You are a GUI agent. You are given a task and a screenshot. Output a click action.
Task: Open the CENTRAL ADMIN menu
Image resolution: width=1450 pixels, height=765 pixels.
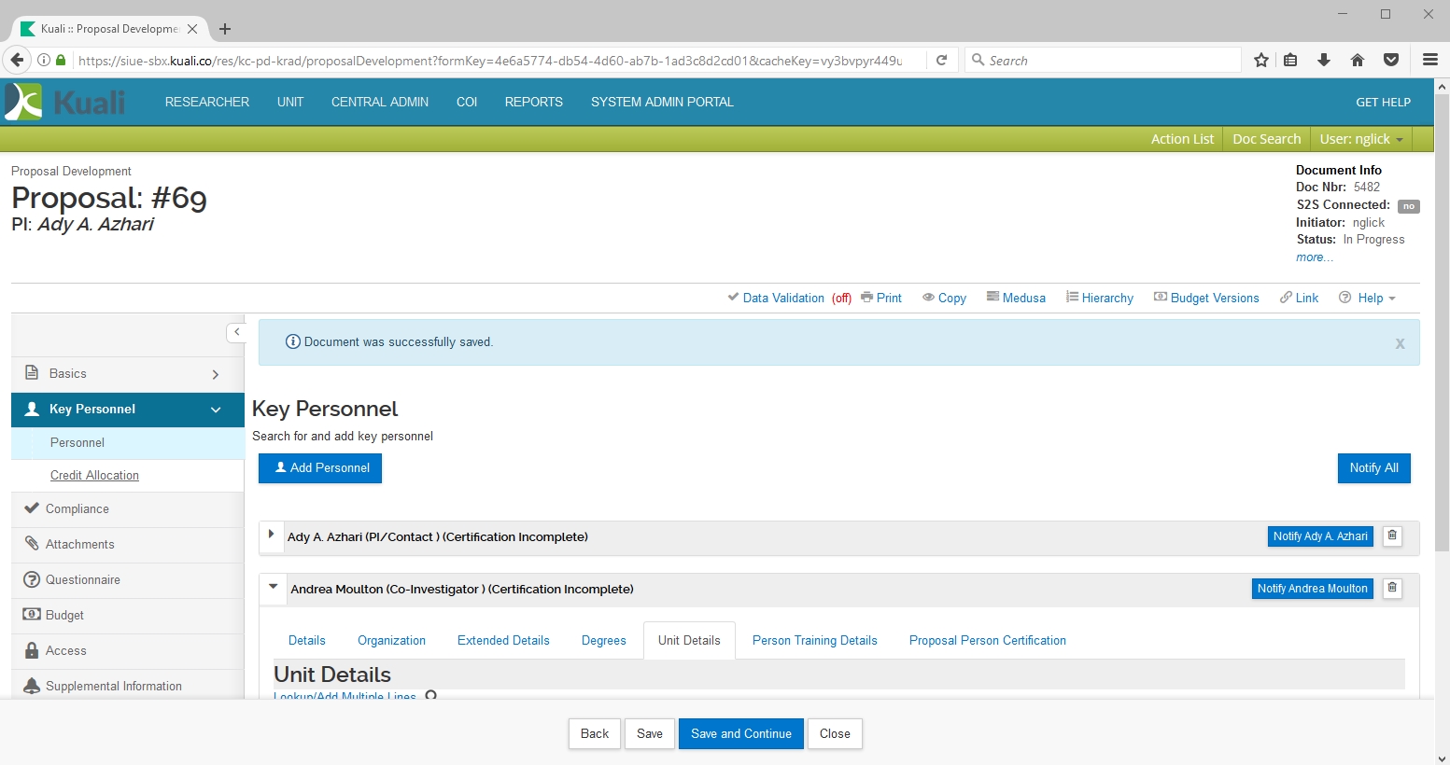click(x=379, y=102)
